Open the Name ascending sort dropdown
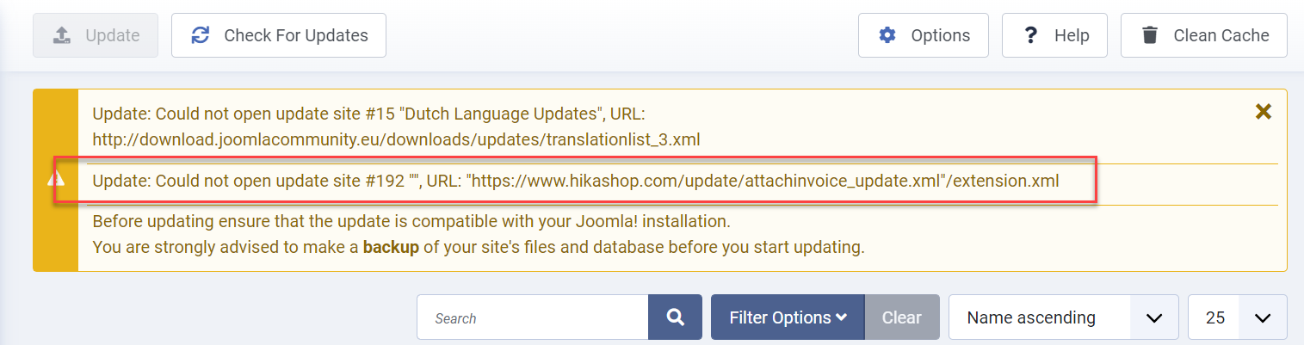Viewport: 1304px width, 345px height. (x=1063, y=317)
